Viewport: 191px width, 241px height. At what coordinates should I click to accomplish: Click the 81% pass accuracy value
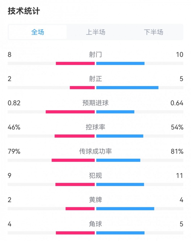coord(177,151)
